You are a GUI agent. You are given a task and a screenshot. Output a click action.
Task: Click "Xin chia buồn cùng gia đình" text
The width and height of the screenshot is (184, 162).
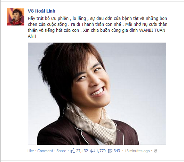coord(110,30)
